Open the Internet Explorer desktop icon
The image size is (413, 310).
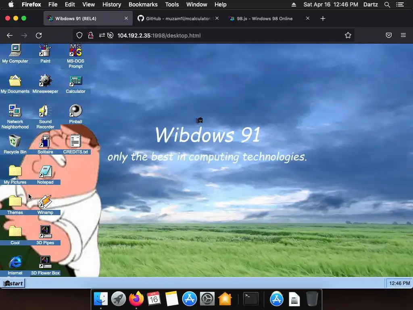(x=15, y=266)
